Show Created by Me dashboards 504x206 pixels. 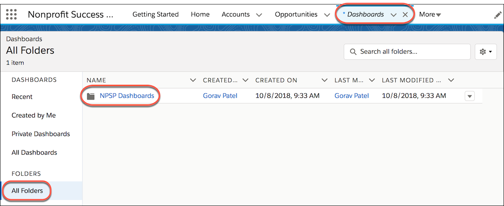[34, 116]
